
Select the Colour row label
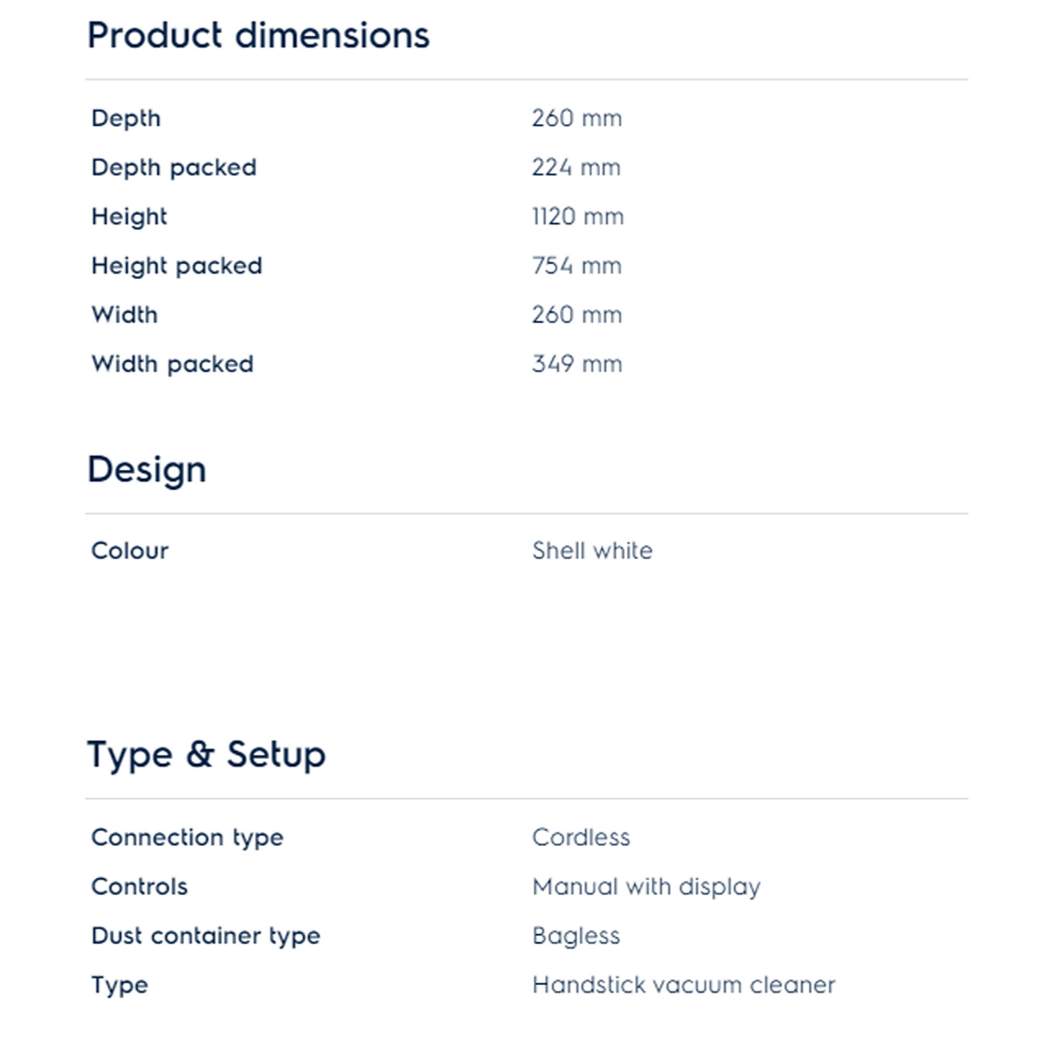coord(129,551)
